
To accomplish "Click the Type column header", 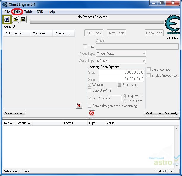I will [x=96, y=123].
